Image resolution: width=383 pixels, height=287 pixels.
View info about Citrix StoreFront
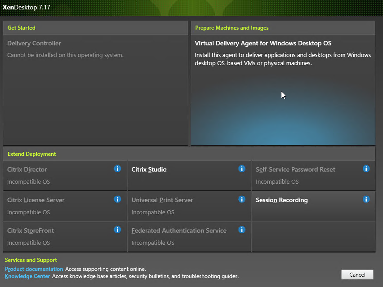(117, 230)
